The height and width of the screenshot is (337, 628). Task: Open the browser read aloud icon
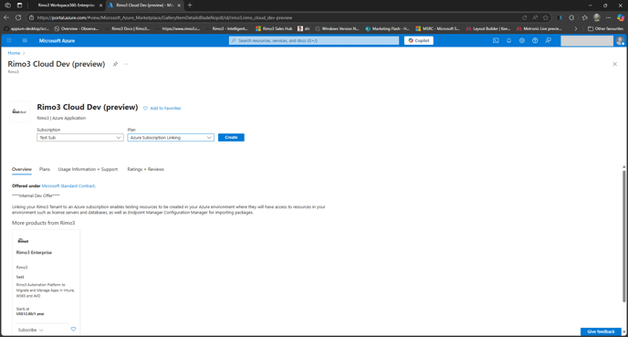click(x=535, y=17)
